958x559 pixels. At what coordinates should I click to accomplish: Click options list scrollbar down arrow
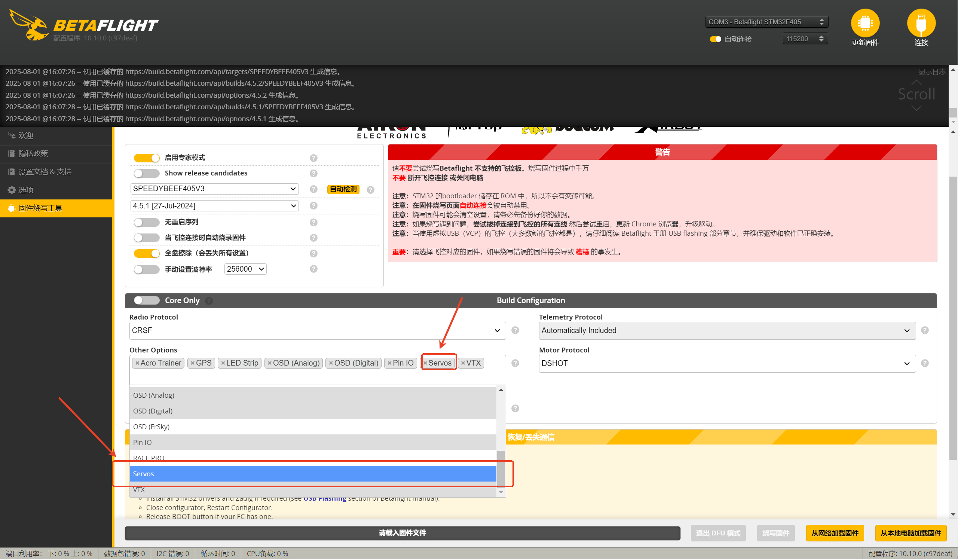501,492
